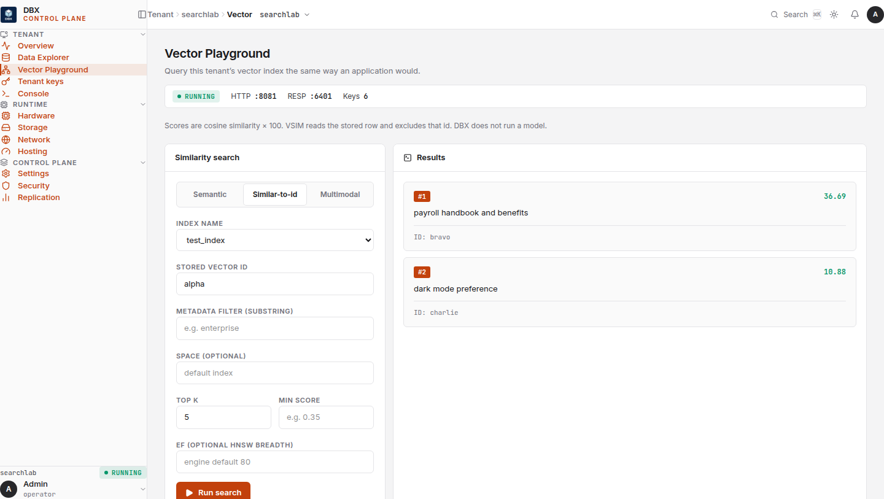Click the Vector Playground network icon
Viewport: 884px width, 499px height.
coord(6,70)
